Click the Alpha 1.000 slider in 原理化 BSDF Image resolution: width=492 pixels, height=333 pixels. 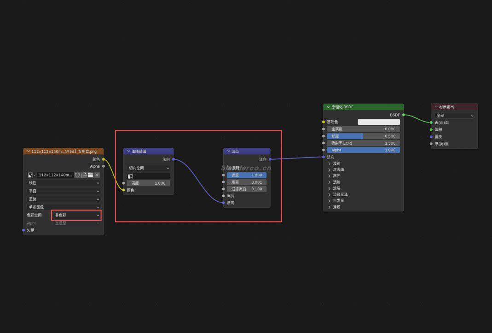coord(363,150)
